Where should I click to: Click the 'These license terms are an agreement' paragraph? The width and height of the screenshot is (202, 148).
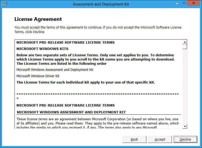pyautogui.click(x=97, y=121)
